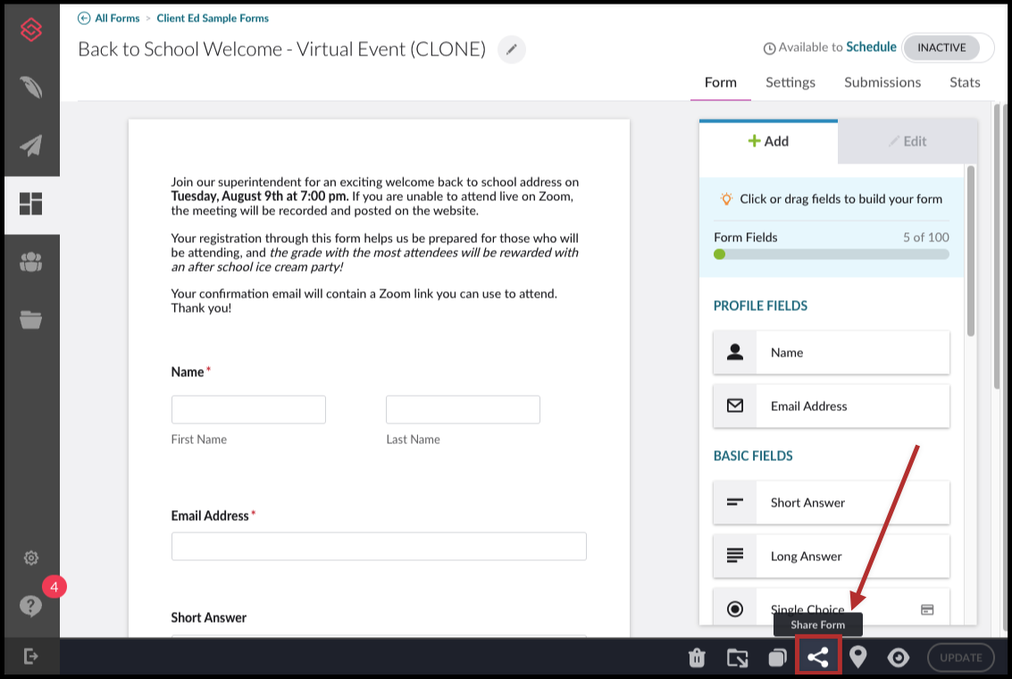Click the Client Ed Sample Forms breadcrumb
This screenshot has width=1012, height=679.
(213, 18)
